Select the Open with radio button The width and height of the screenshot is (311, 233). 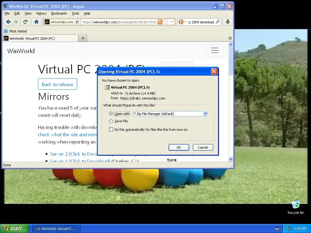[x=111, y=114]
